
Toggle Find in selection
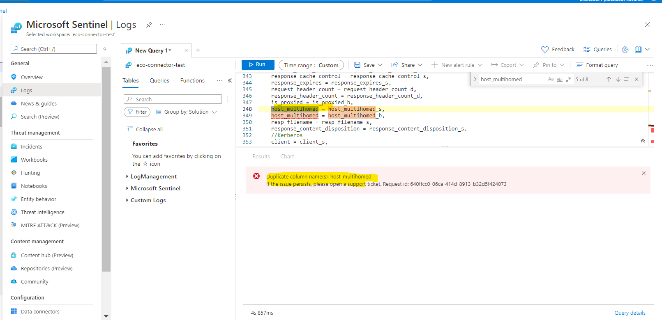627,79
